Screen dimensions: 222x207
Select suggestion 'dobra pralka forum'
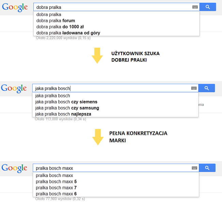tap(116, 21)
